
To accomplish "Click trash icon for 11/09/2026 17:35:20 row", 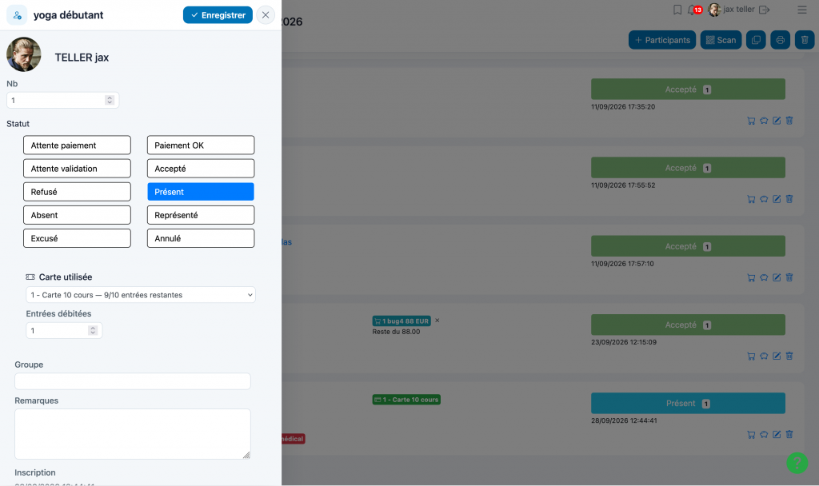I will coord(789,121).
